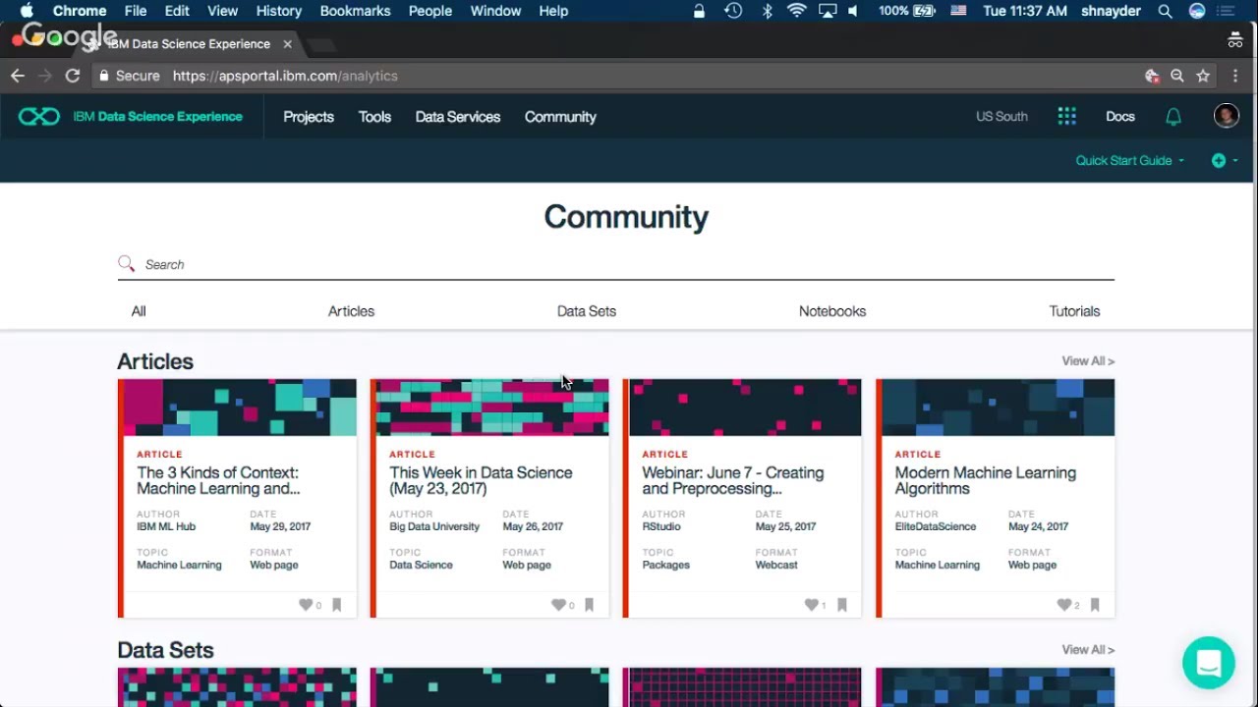Go back with browser back arrow

(18, 76)
